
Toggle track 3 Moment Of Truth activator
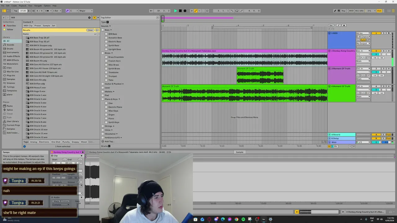tap(376, 69)
